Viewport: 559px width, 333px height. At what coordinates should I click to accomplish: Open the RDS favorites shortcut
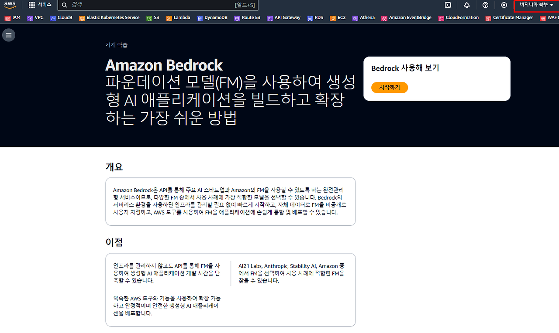315,18
